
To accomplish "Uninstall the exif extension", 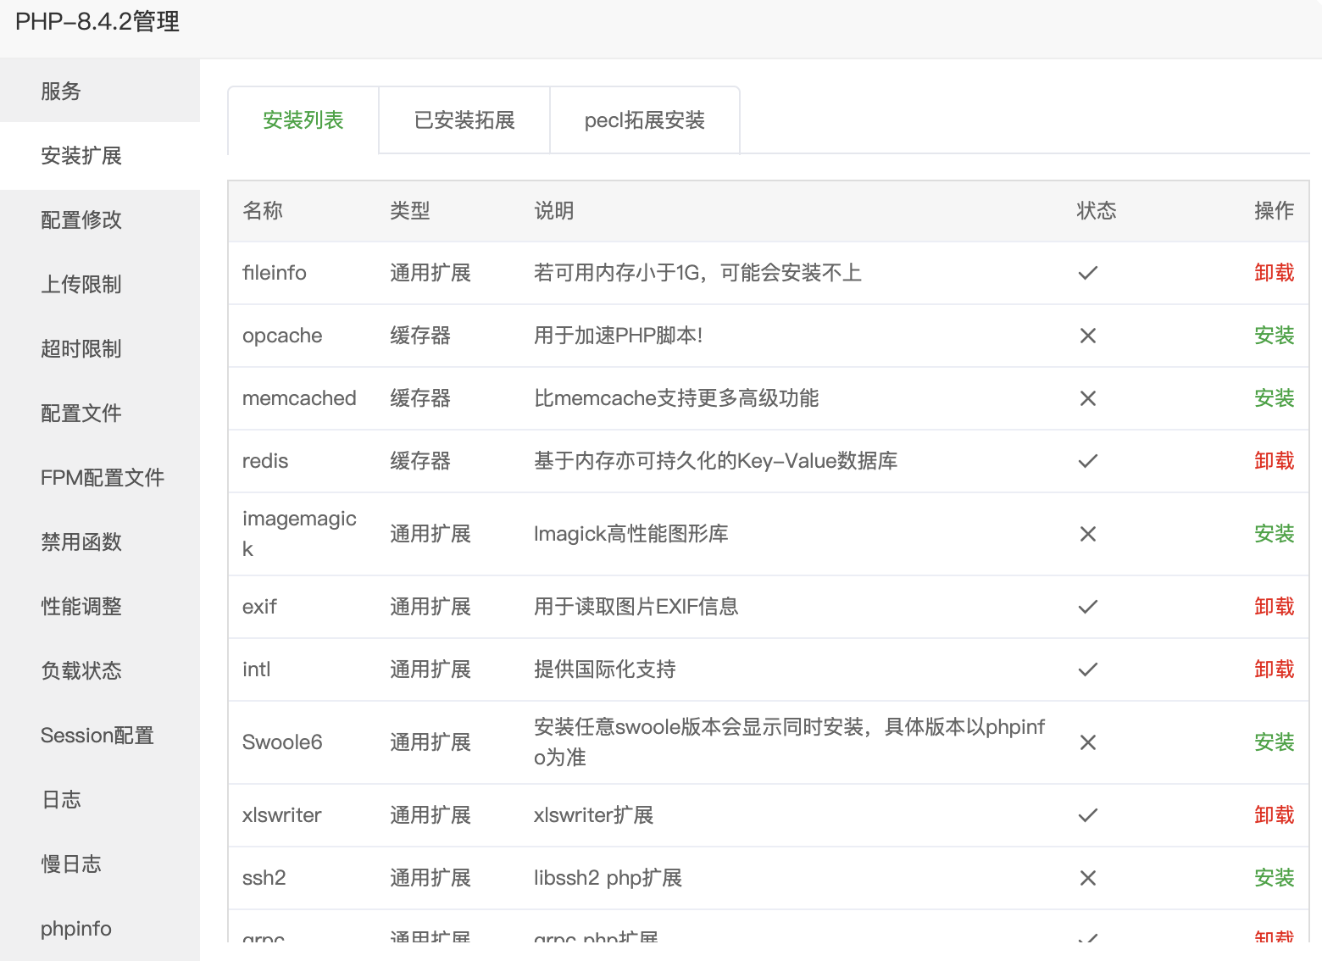I will coord(1275,607).
